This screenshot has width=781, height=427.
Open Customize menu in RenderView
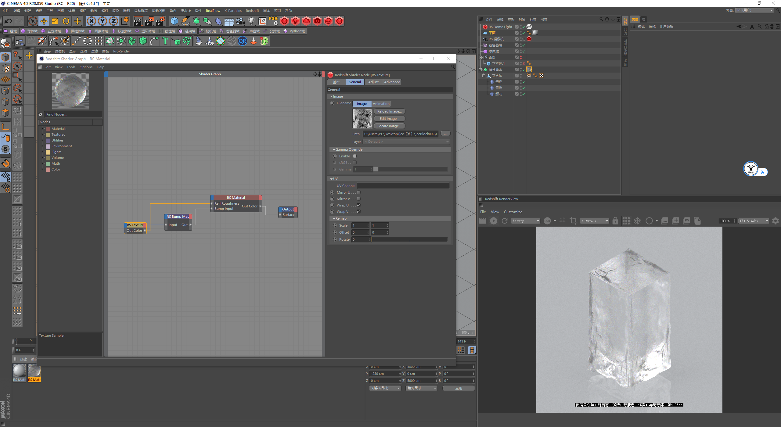513,212
